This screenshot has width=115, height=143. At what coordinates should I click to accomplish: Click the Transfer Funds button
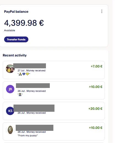[16, 40]
